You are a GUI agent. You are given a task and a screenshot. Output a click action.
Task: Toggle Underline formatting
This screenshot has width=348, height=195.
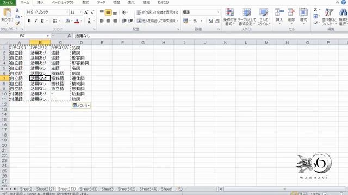[x=42, y=21]
